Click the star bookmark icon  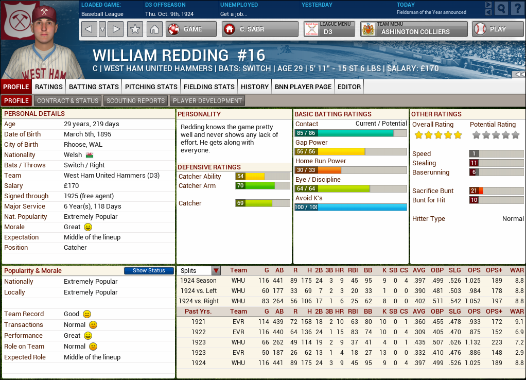click(x=135, y=29)
